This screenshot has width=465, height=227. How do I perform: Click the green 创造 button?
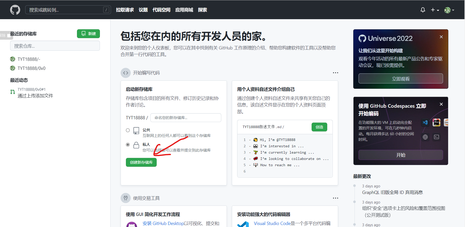[319, 127]
